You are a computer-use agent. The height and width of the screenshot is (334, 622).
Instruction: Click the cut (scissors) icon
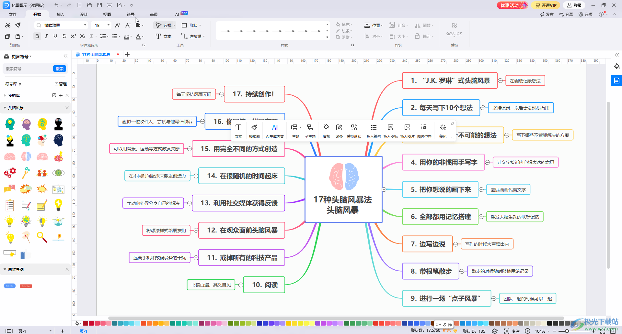click(8, 25)
